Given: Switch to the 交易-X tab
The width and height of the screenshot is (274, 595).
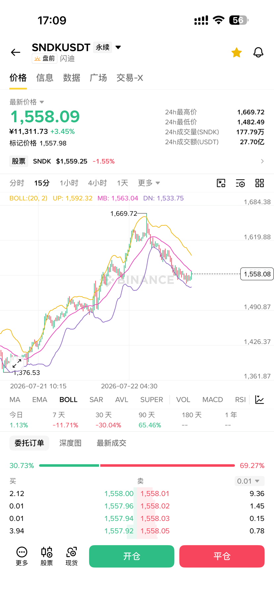Looking at the screenshot, I should point(130,78).
